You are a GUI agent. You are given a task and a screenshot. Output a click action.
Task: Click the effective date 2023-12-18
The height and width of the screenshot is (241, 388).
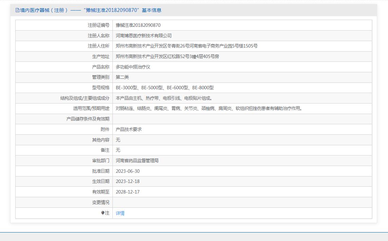click(x=128, y=181)
